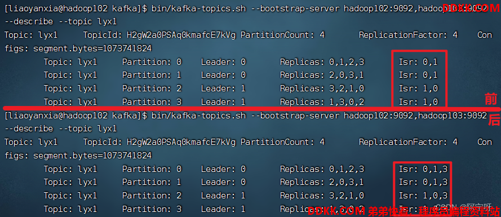The width and height of the screenshot is (501, 217).
Task: Click "Replicas: 3,2,1,0" in the first output
Action: pos(322,88)
